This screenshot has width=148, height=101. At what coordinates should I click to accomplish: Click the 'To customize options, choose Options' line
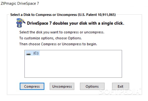pos(51,38)
